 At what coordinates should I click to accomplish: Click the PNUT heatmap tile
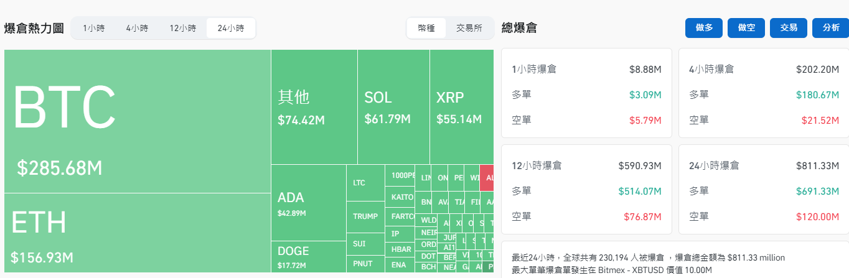[365, 264]
